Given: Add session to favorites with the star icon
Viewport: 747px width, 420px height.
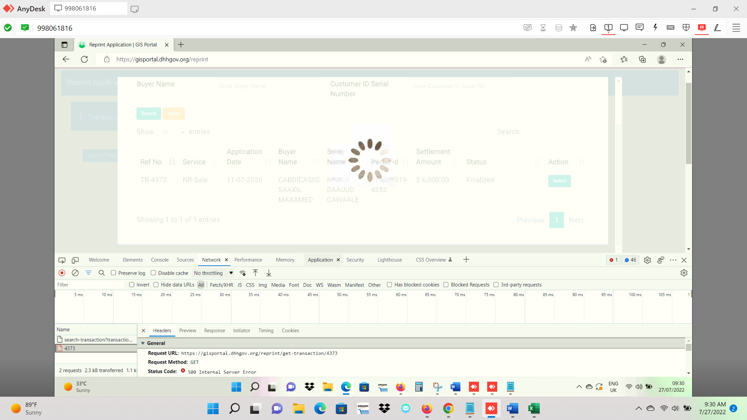Looking at the screenshot, I should [x=573, y=28].
